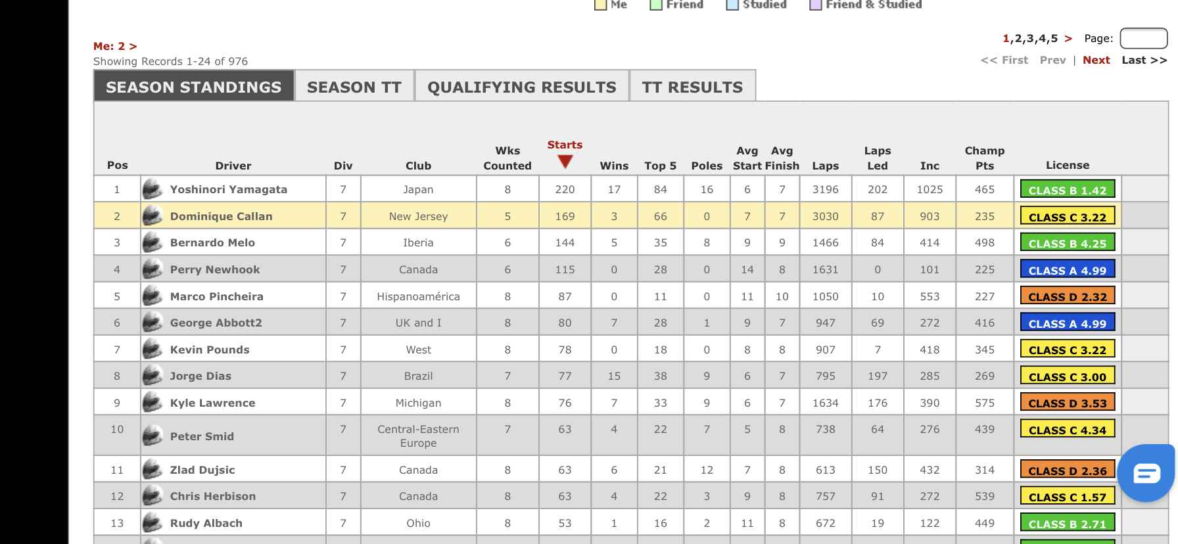
Task: Click the Me: 2 > link
Action: point(115,46)
